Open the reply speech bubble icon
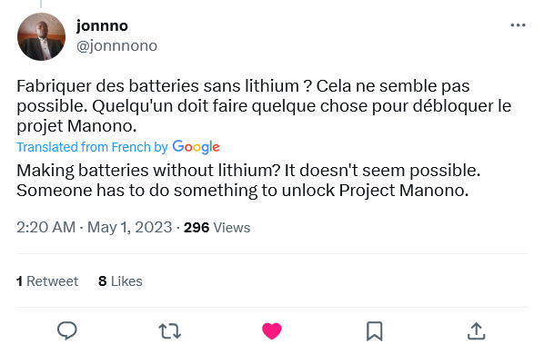 [67, 330]
